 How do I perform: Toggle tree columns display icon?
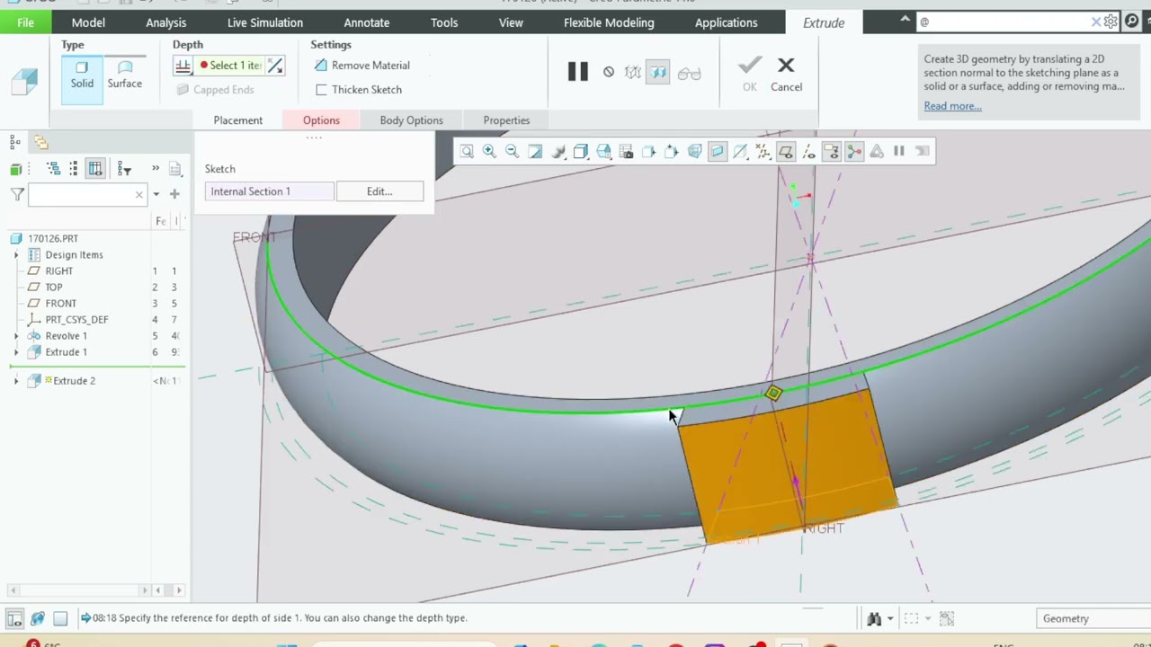click(95, 168)
